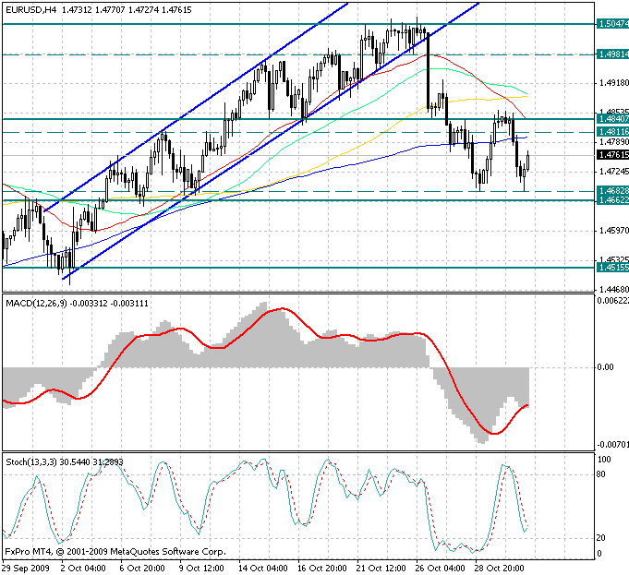Screen dimensions: 629x575
Task: Click the 16 Oct 20:00 time label
Action: coord(321,569)
